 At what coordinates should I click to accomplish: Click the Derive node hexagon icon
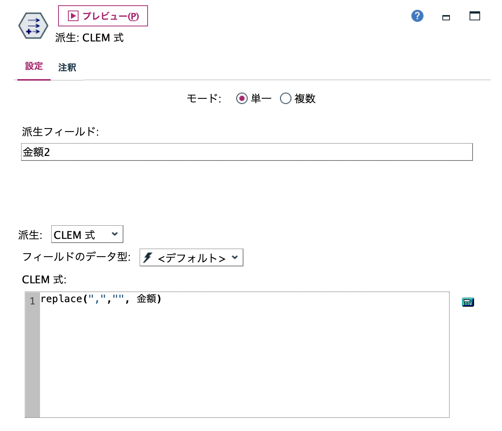click(33, 25)
